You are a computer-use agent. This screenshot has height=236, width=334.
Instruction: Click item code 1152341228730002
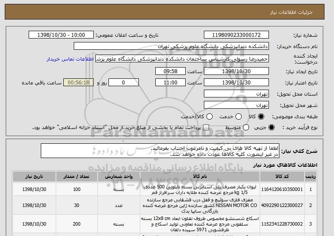click(282, 224)
